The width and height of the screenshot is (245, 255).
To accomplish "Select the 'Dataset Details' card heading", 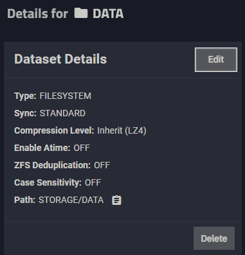I will pos(60,59).
